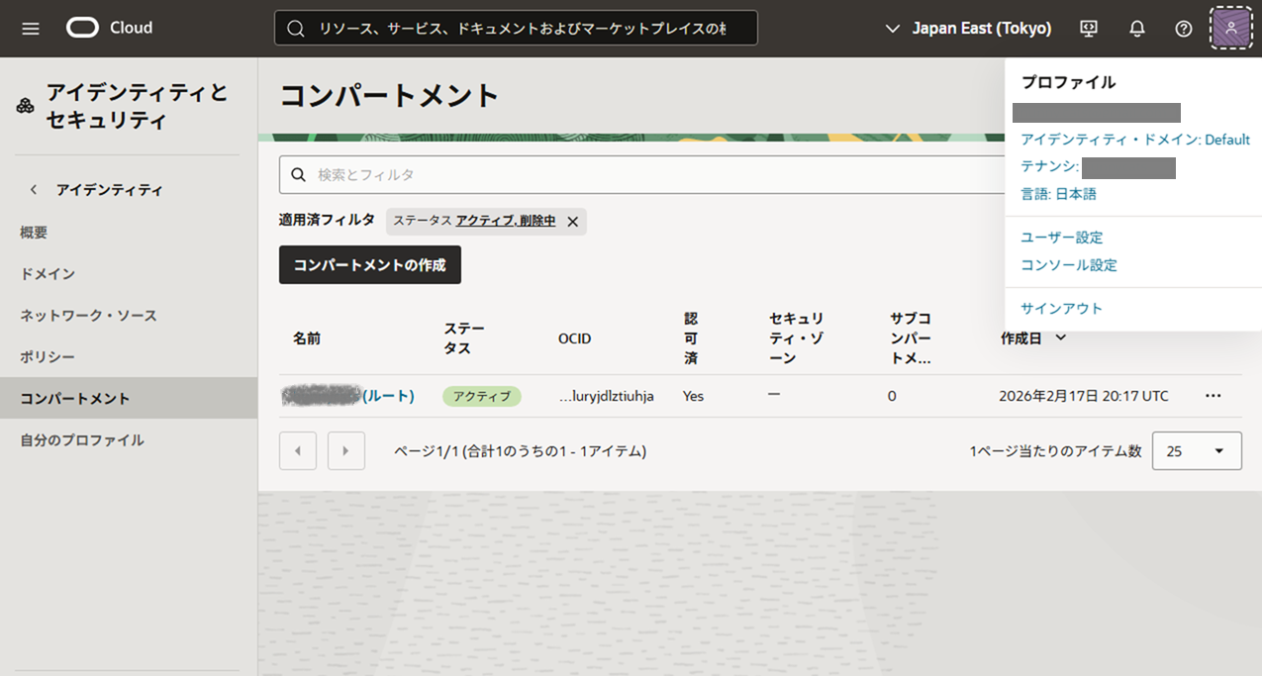Select ドメイン in the sidebar
Viewport: 1262px width, 676px height.
48,273
